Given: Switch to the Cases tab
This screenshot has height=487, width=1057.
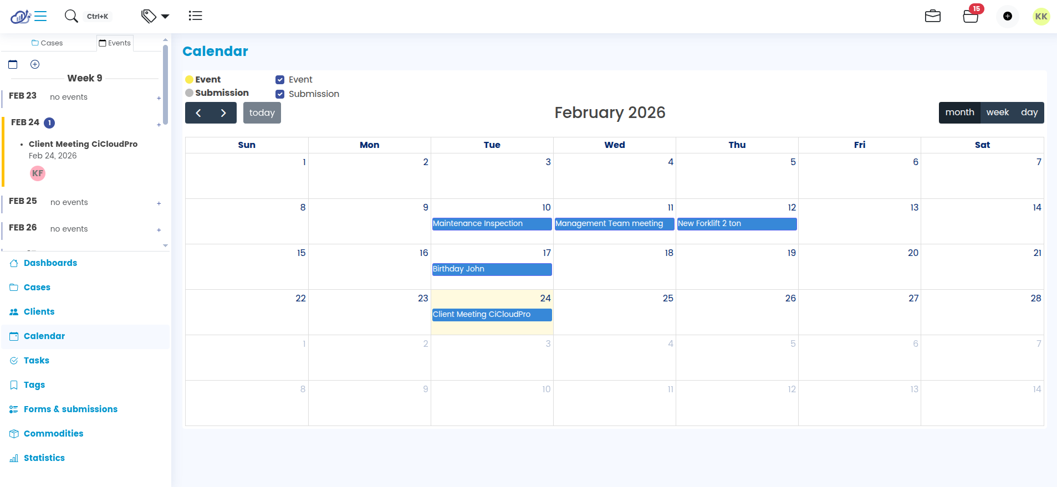Looking at the screenshot, I should point(47,43).
